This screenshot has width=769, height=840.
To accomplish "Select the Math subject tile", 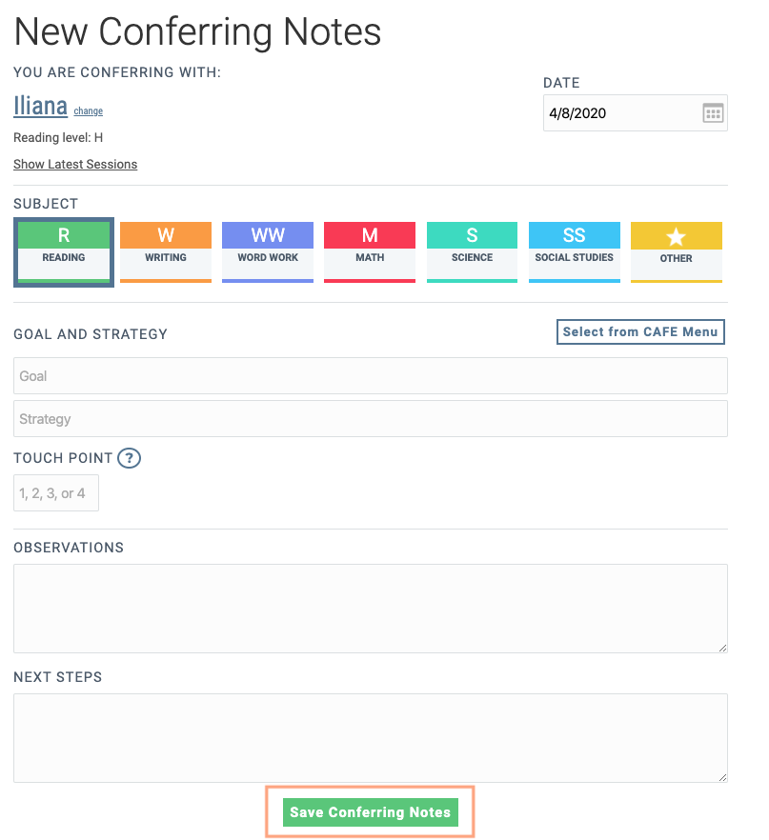I will tap(369, 250).
